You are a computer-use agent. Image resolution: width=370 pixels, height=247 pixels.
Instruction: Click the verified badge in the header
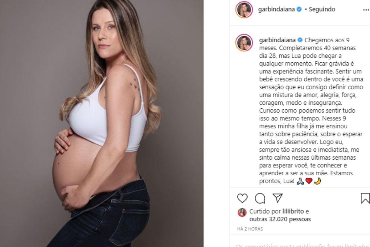pos(299,9)
